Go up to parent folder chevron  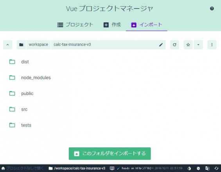(x=7, y=45)
